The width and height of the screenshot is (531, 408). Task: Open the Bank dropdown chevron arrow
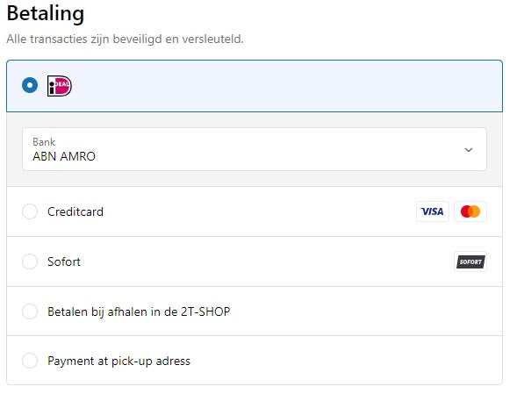point(468,150)
